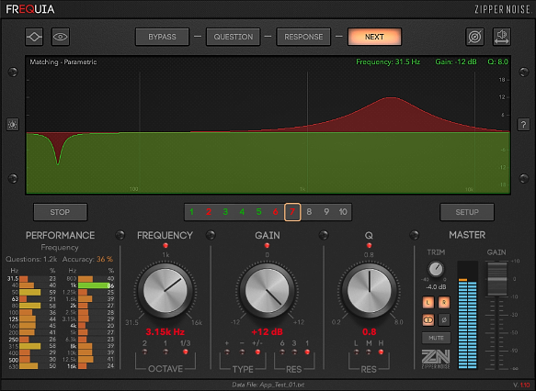Select question number 2
The image size is (536, 391).
coord(209,212)
